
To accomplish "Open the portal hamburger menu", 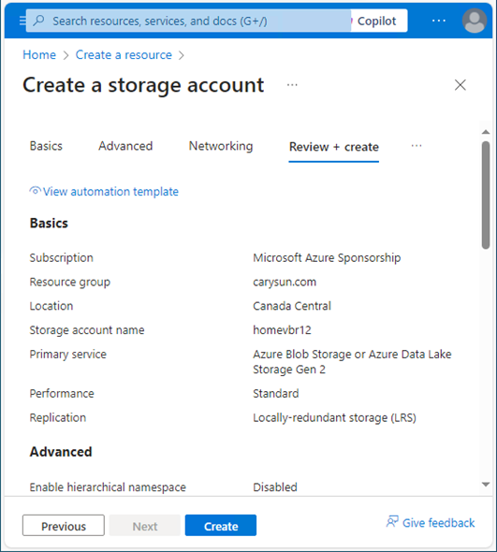I will point(22,21).
